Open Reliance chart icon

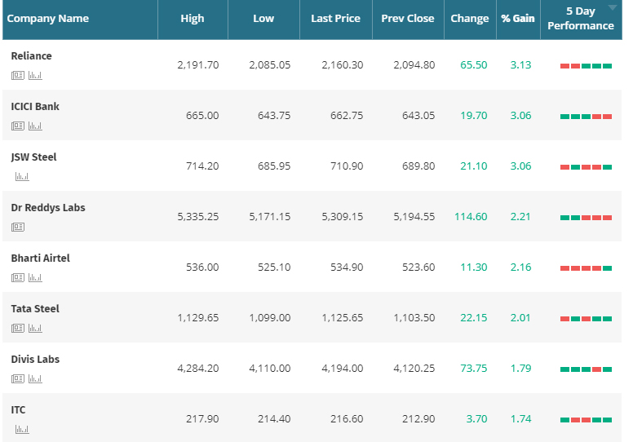[x=35, y=76]
